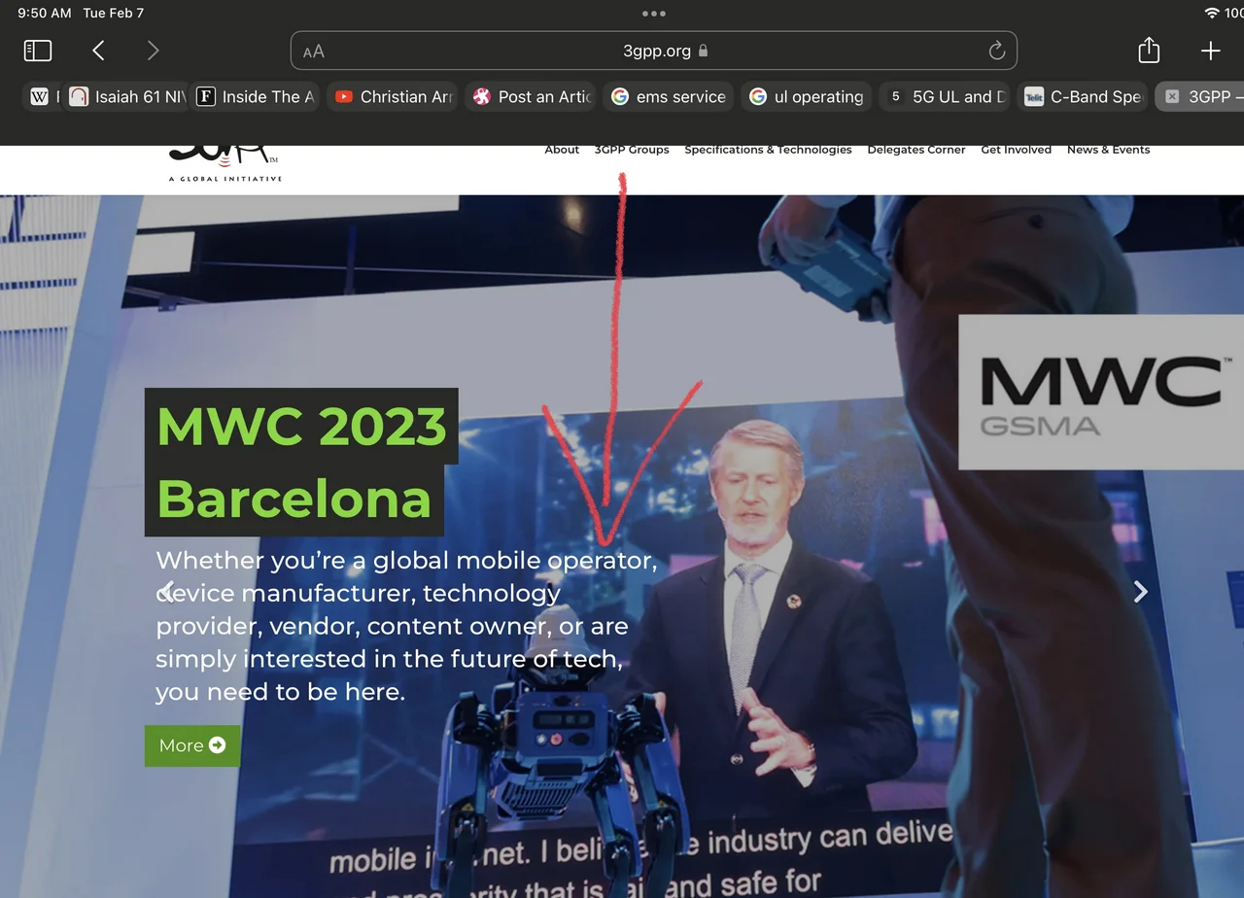Switch to the Wikipedia tab
Image resolution: width=1244 pixels, height=898 pixels.
click(x=41, y=96)
